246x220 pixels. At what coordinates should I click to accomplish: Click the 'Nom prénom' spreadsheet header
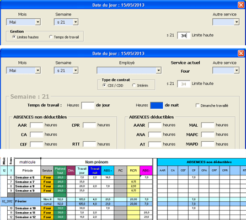click(97, 162)
